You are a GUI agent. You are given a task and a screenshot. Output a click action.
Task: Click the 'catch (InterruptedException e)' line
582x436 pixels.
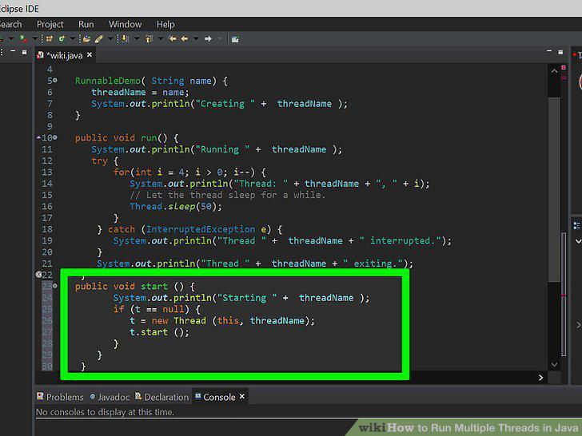[189, 229]
